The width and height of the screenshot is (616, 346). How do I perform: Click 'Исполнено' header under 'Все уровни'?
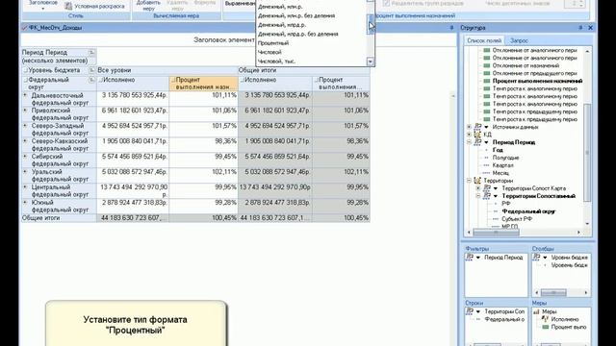(x=133, y=84)
